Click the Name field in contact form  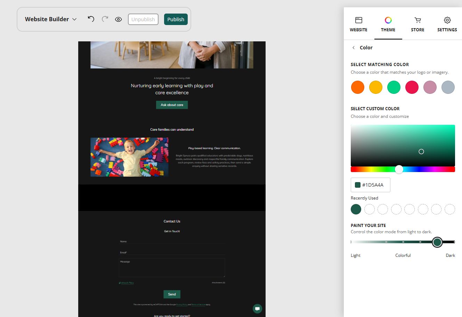(172, 241)
